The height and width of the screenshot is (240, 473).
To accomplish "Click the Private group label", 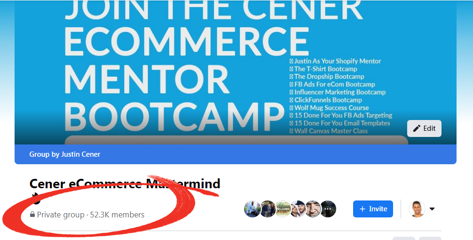I will pyautogui.click(x=61, y=215).
